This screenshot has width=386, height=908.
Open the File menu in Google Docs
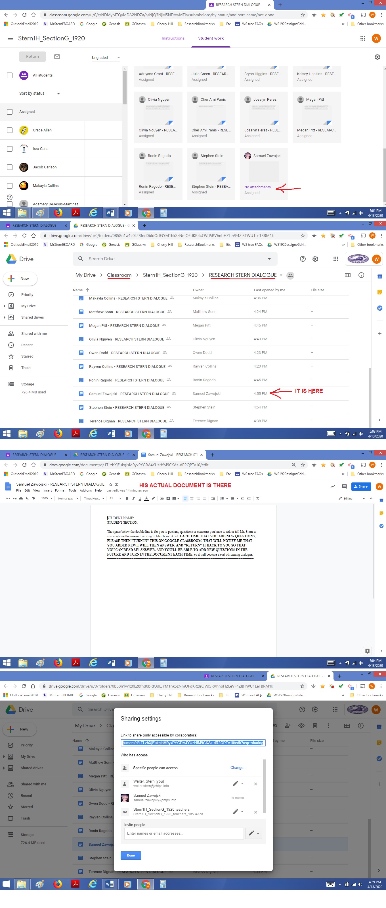[19, 491]
